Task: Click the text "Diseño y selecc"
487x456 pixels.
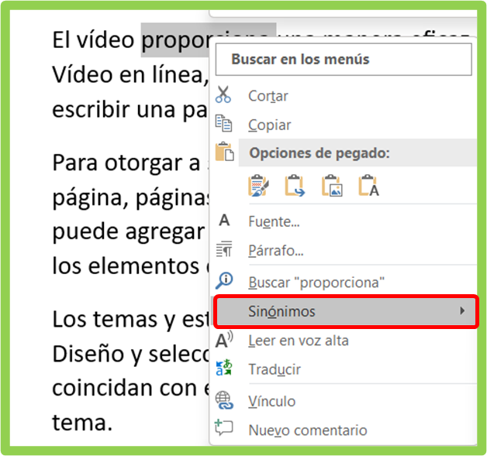Action: click(131, 354)
